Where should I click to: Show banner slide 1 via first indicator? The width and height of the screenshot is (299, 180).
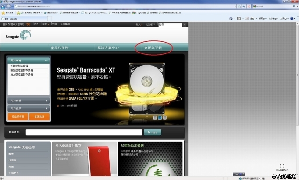(155, 118)
